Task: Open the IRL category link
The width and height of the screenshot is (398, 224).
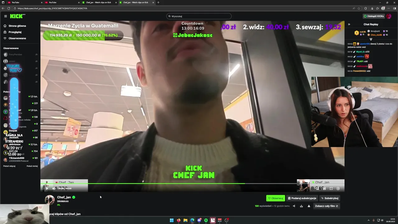Action: click(x=58, y=205)
